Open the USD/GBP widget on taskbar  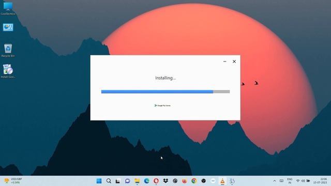pos(13,181)
